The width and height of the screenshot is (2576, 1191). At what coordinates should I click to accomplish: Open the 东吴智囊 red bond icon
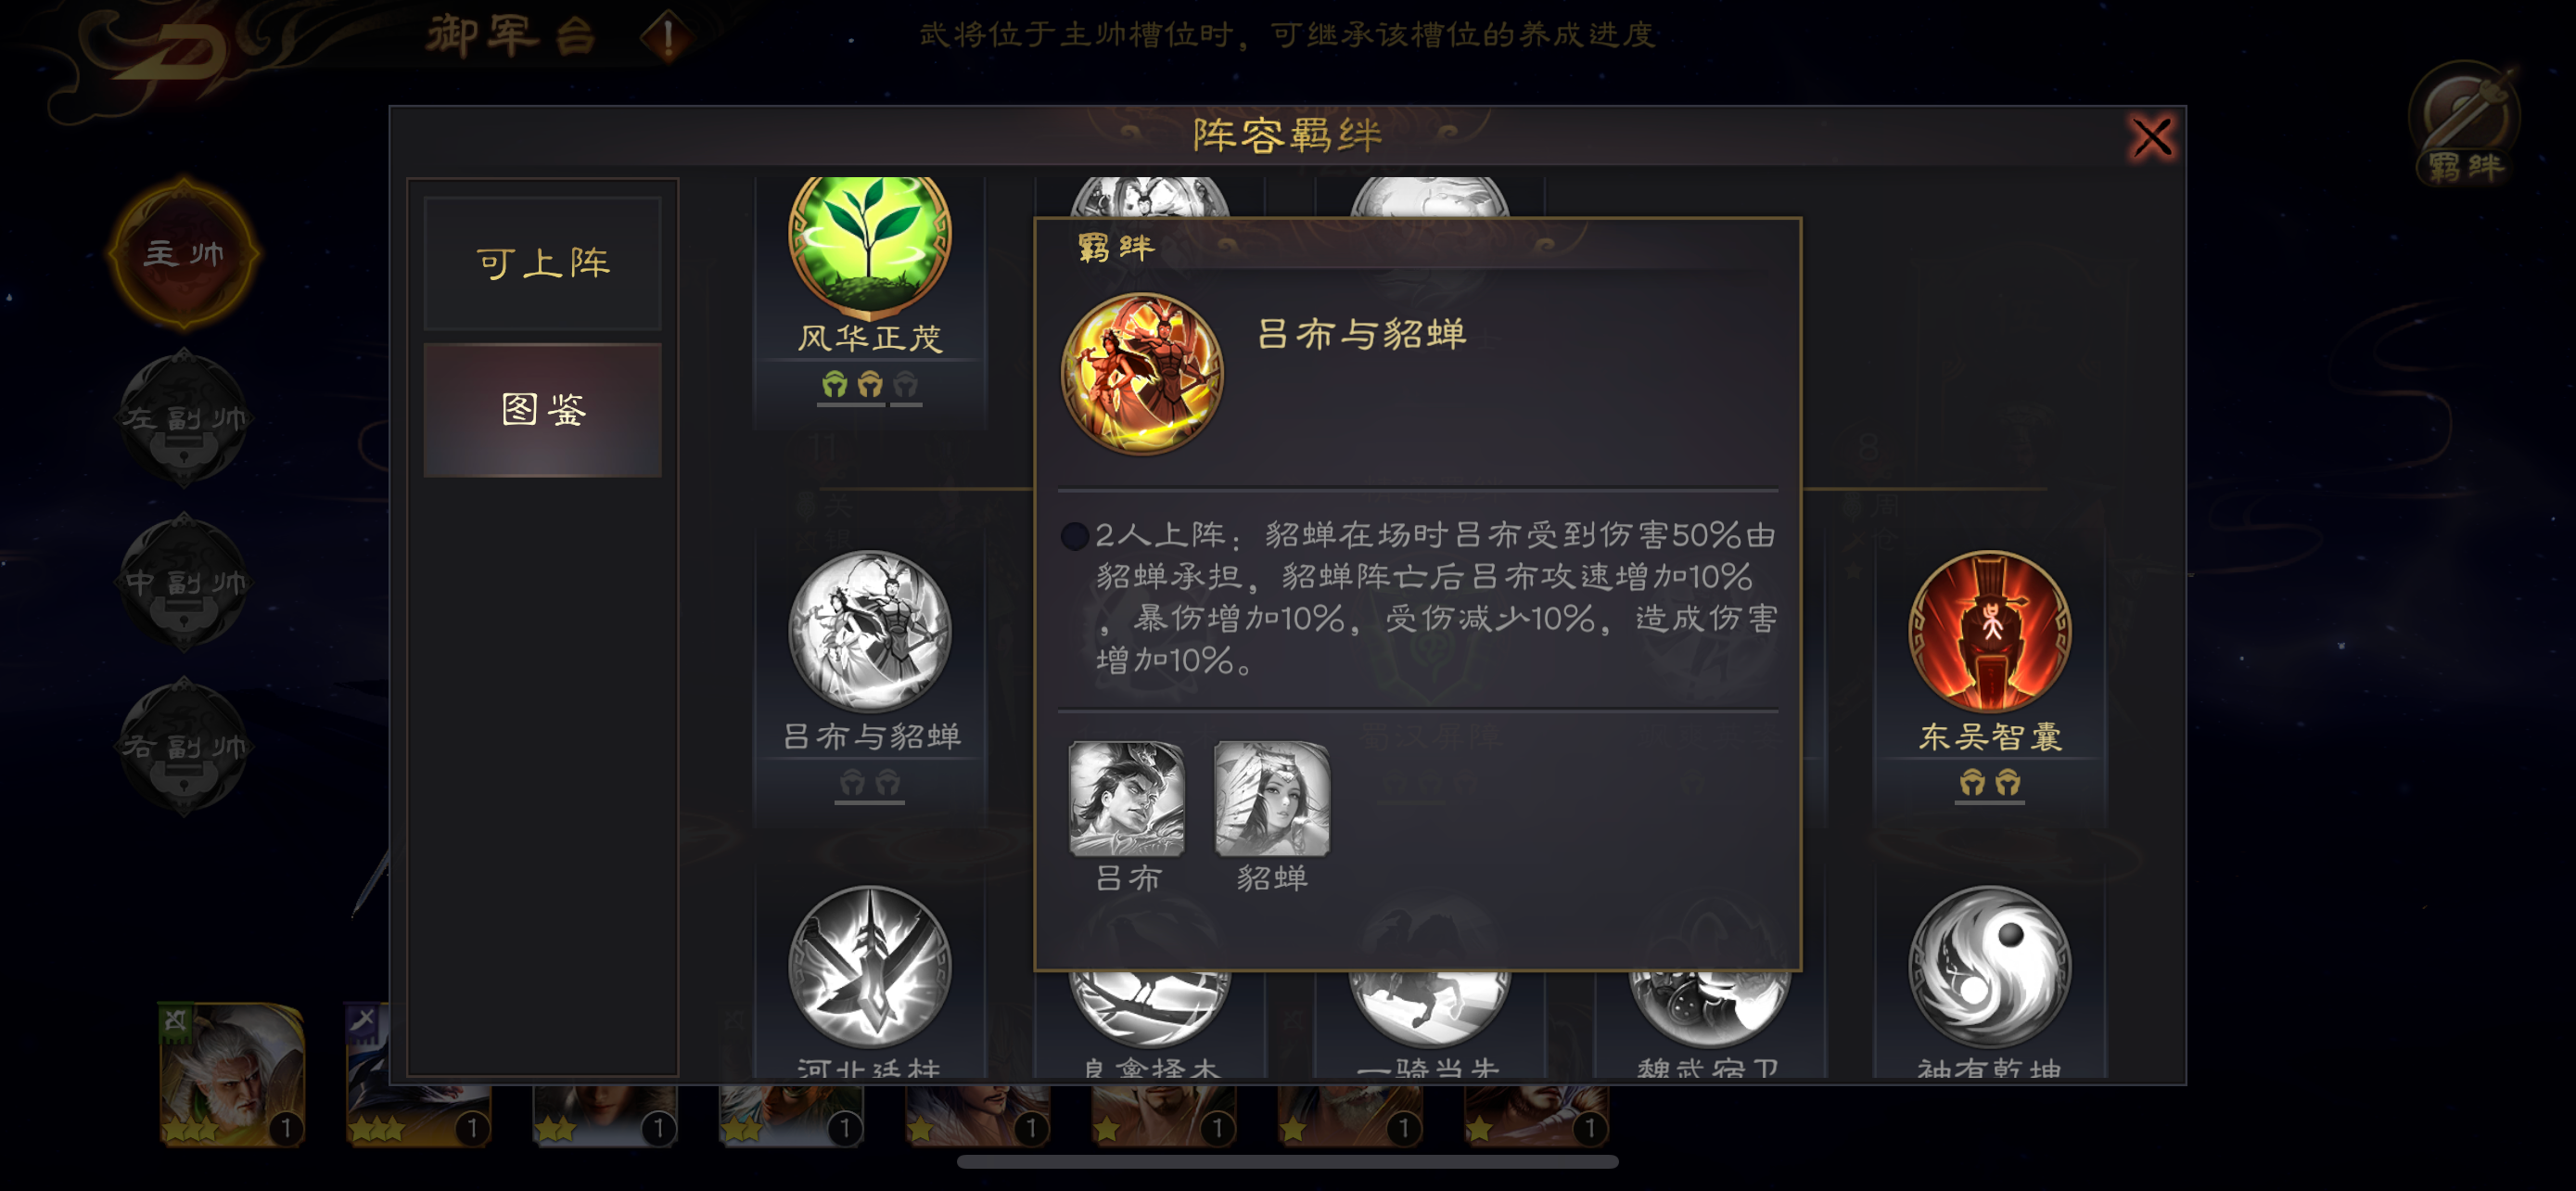[x=1989, y=631]
